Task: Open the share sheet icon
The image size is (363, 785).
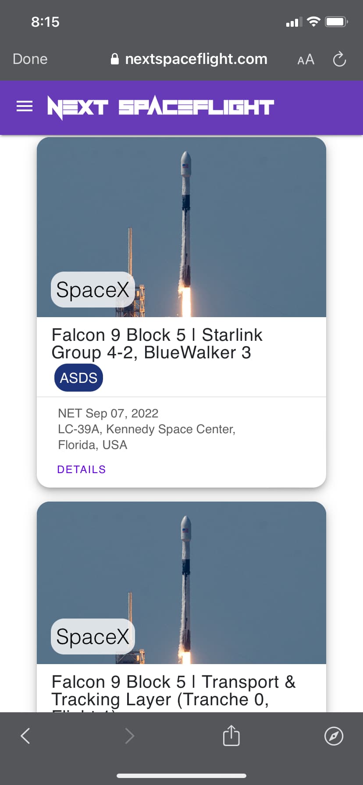Action: pos(231,735)
